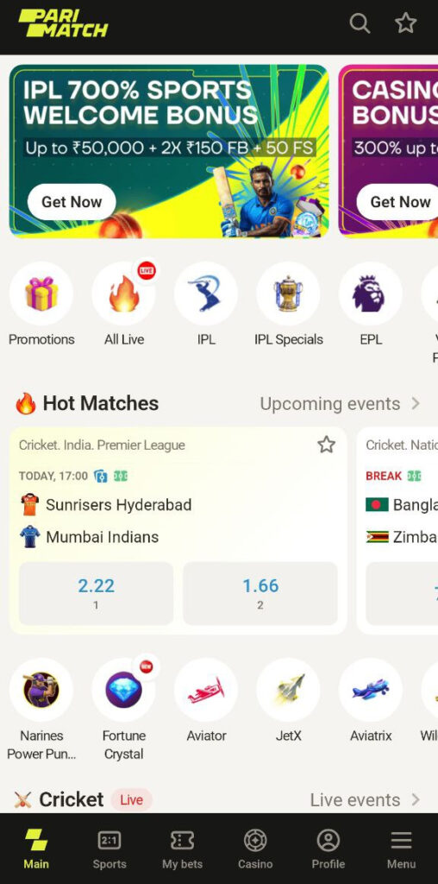The width and height of the screenshot is (438, 884).
Task: Open the Menu hamburger tab
Action: click(x=402, y=849)
